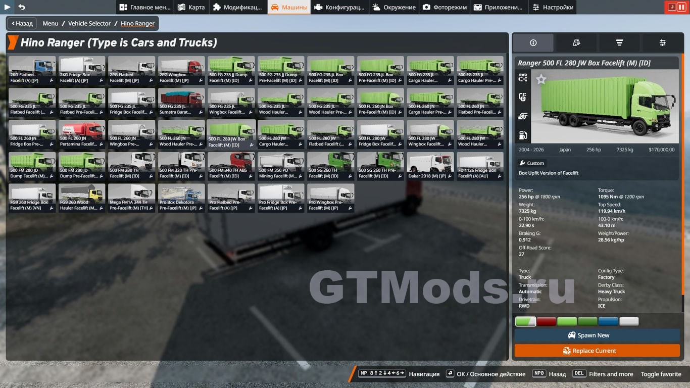Open the info tab in the details panel

point(533,43)
